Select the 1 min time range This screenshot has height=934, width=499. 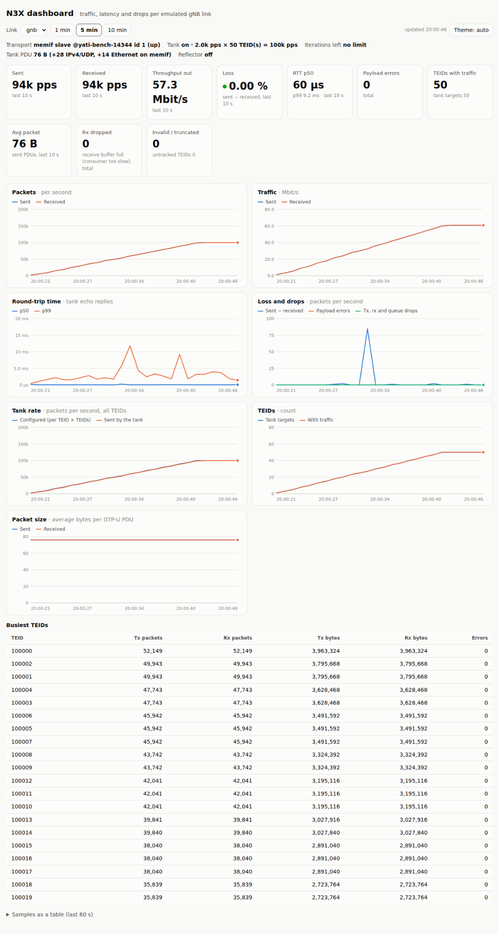click(62, 30)
